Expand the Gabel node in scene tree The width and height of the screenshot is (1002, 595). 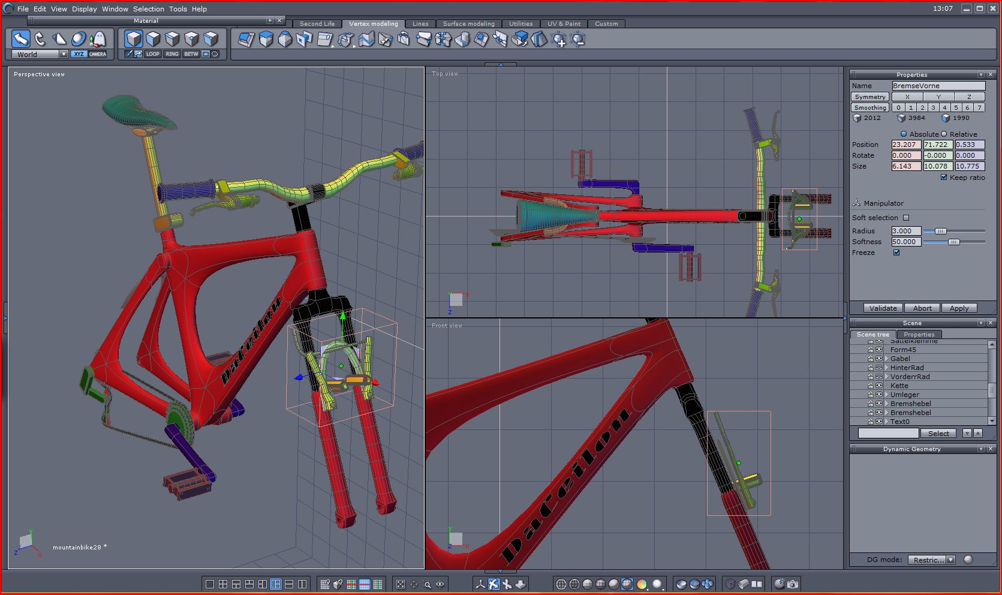(886, 359)
